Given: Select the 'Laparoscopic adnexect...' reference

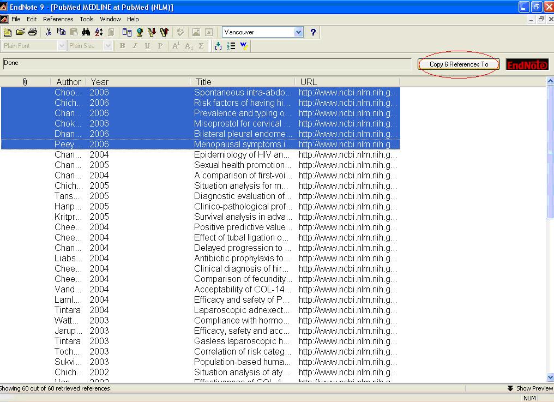Looking at the screenshot, I should pyautogui.click(x=200, y=310).
